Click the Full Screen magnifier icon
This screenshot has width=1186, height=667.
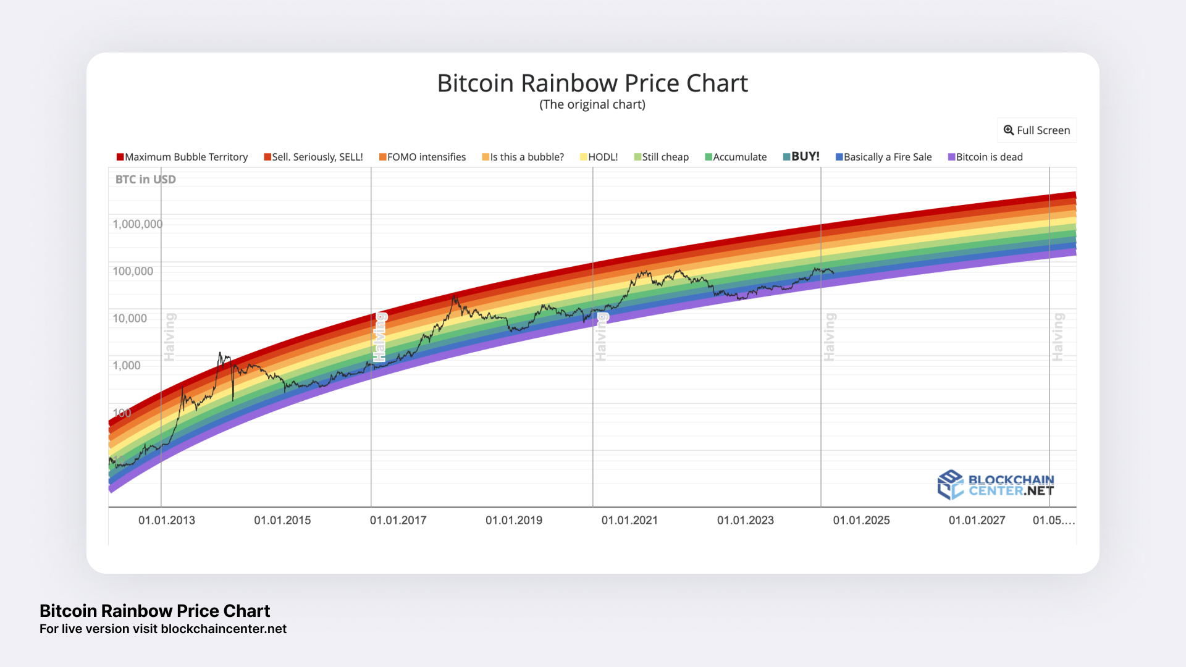click(1008, 130)
